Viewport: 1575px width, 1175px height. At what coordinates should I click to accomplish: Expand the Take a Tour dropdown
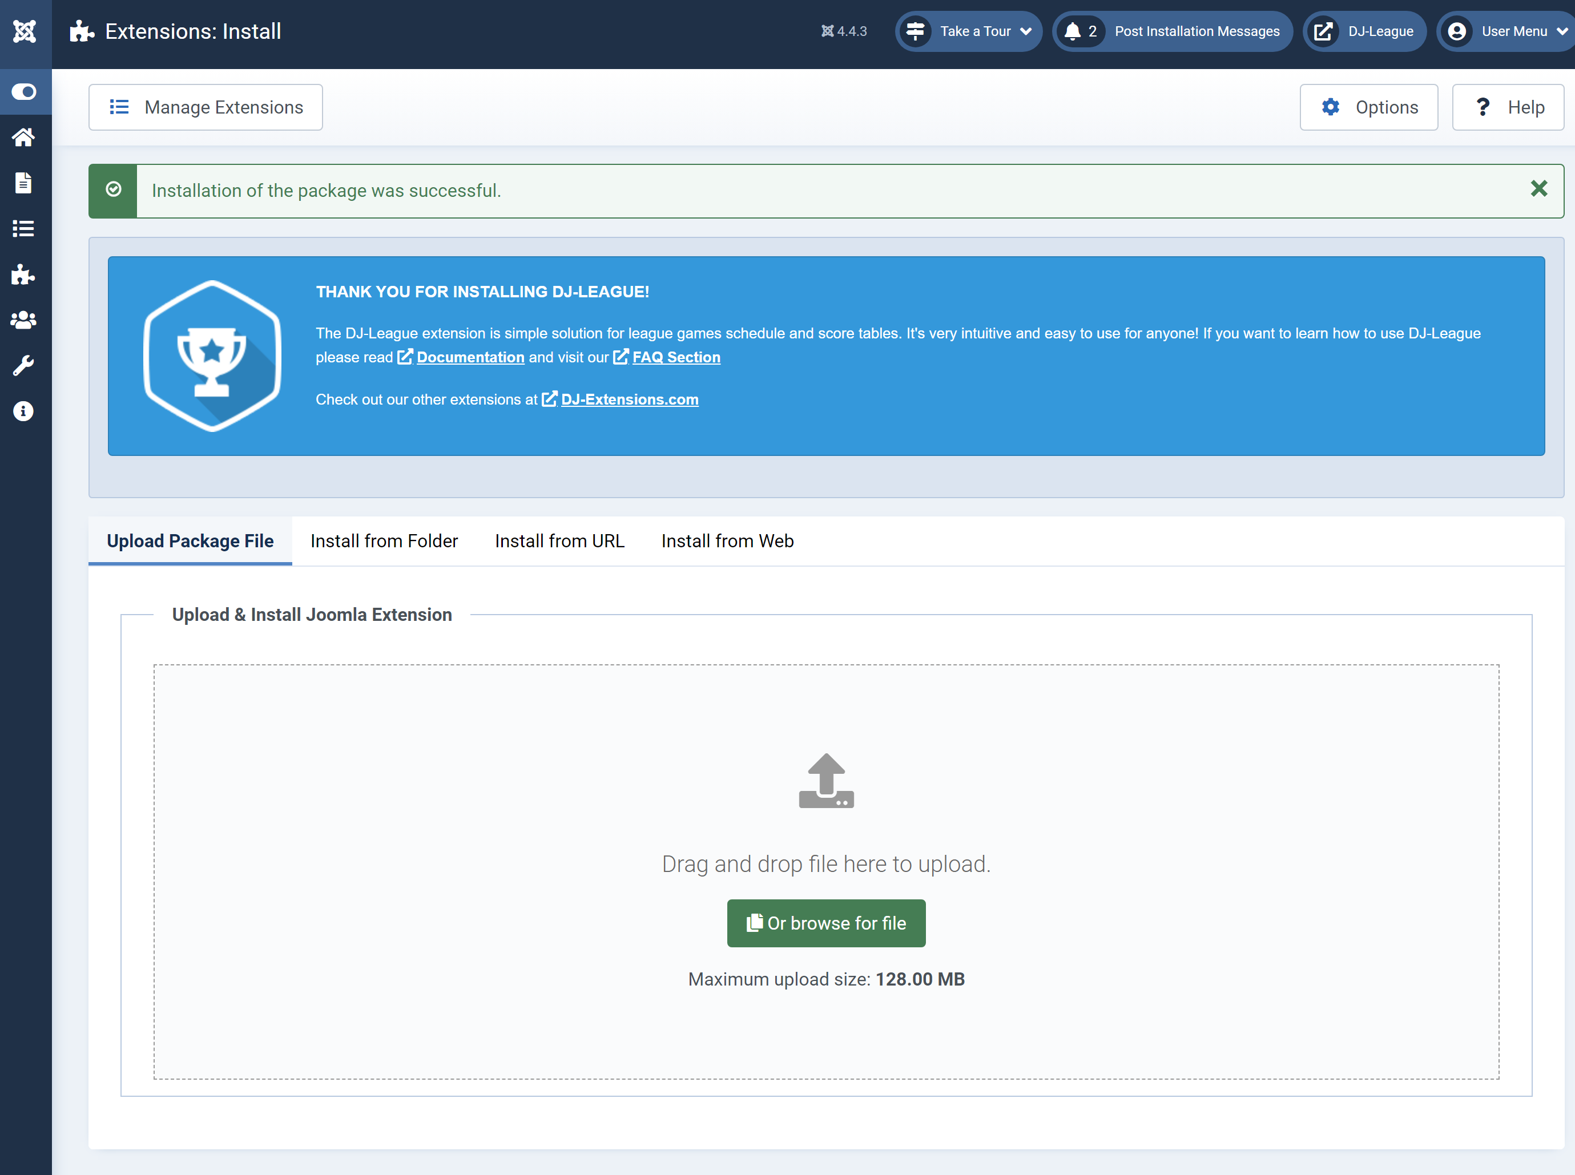[x=968, y=31]
